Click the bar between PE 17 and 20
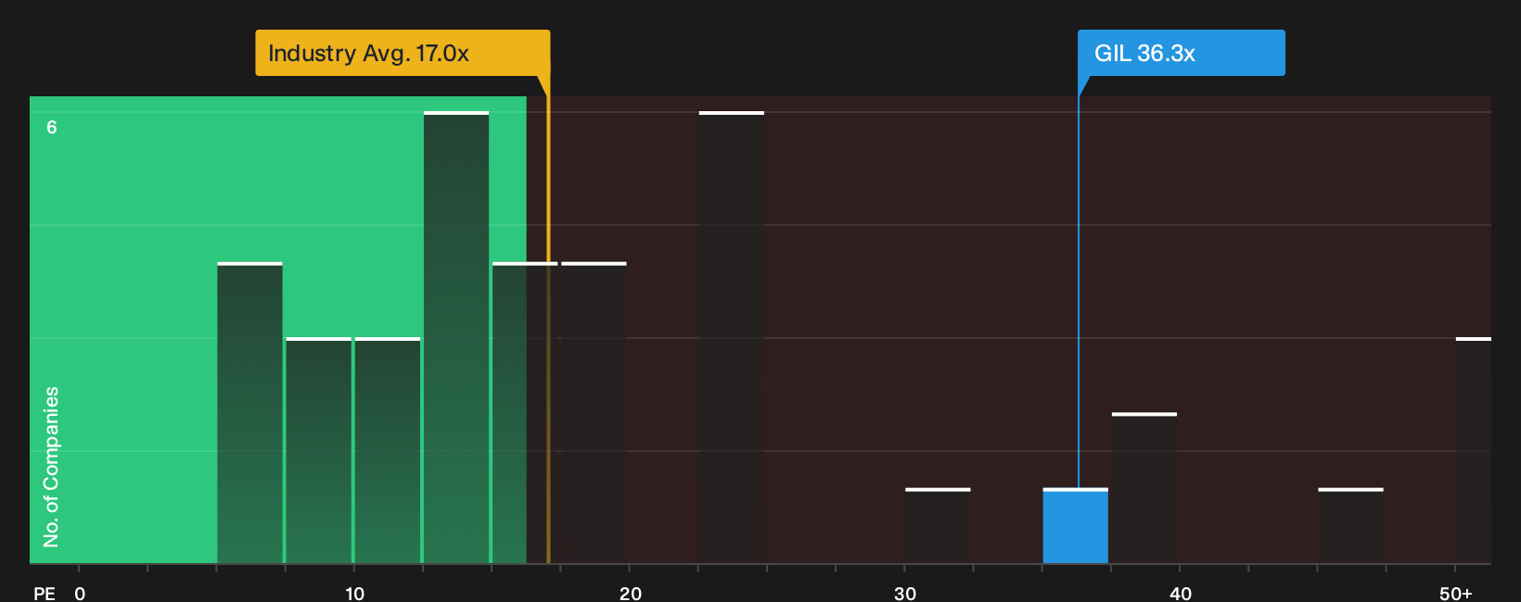 pyautogui.click(x=594, y=413)
